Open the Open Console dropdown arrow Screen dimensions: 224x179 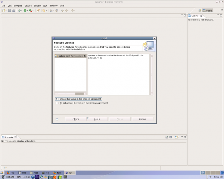(179, 137)
